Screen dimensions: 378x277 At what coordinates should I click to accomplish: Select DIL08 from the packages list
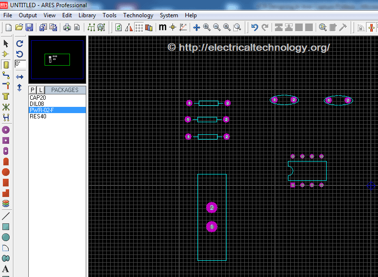pyautogui.click(x=37, y=104)
